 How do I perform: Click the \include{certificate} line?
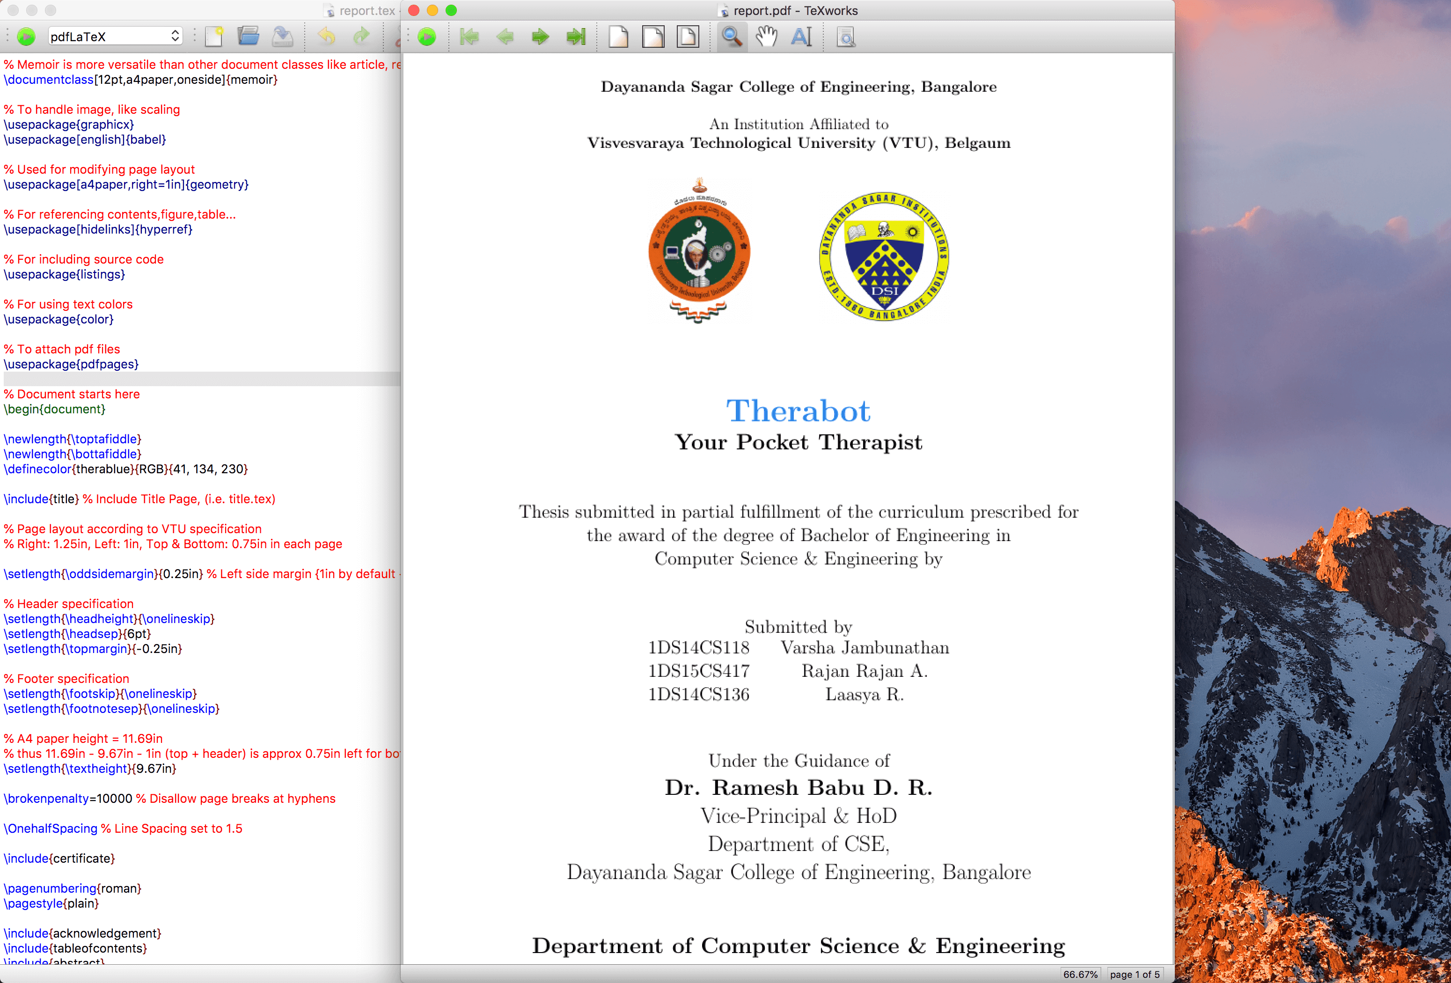[59, 858]
